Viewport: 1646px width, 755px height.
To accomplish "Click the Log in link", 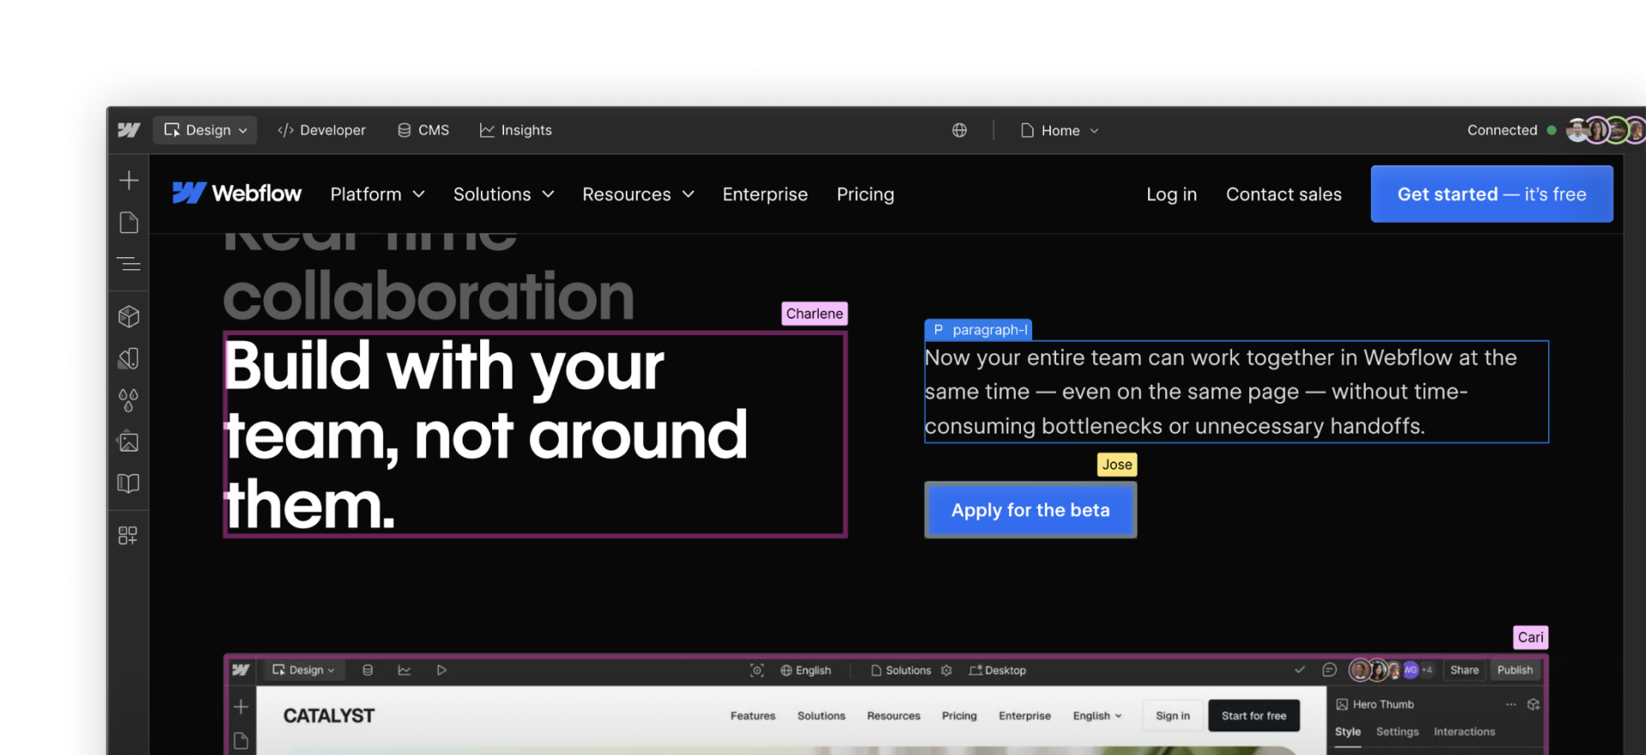I will click(1171, 195).
